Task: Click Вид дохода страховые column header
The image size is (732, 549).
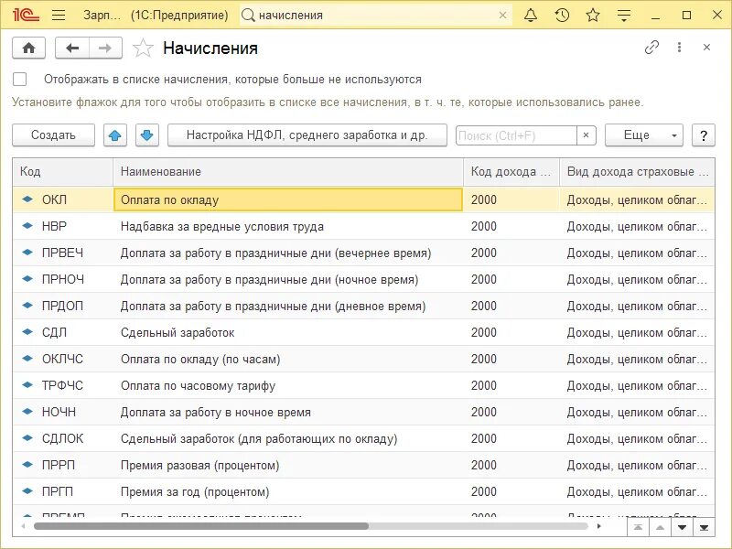Action: point(637,172)
